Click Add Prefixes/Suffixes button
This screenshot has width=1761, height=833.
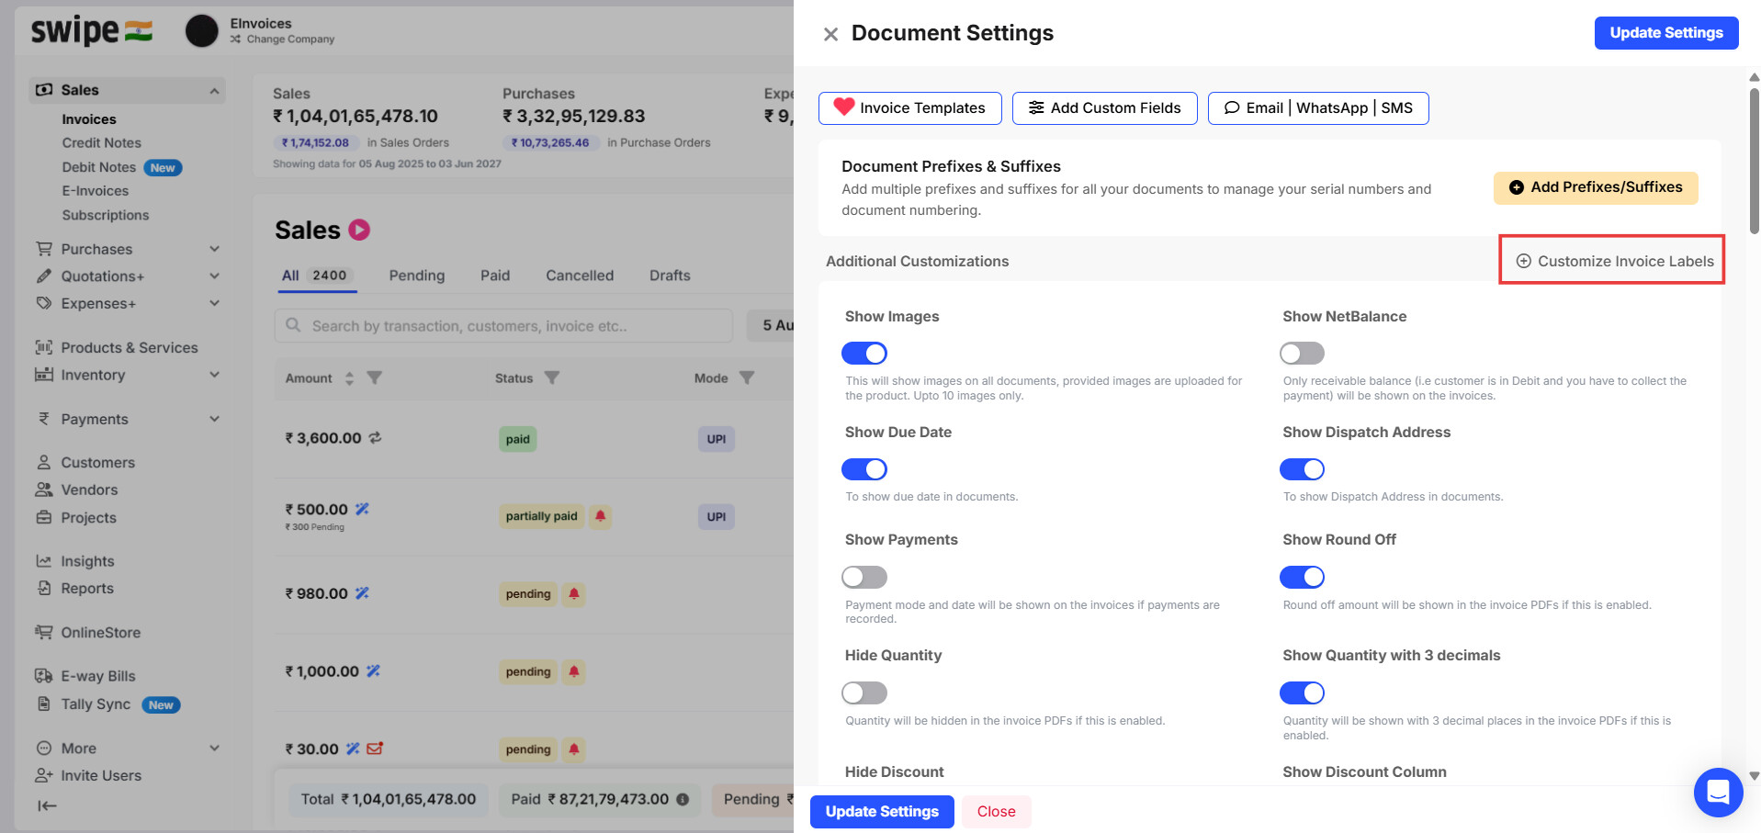tap(1595, 187)
